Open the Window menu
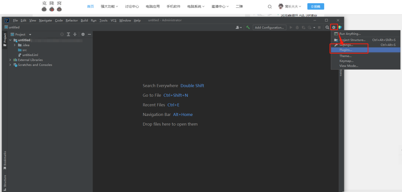The image size is (402, 192). click(125, 20)
